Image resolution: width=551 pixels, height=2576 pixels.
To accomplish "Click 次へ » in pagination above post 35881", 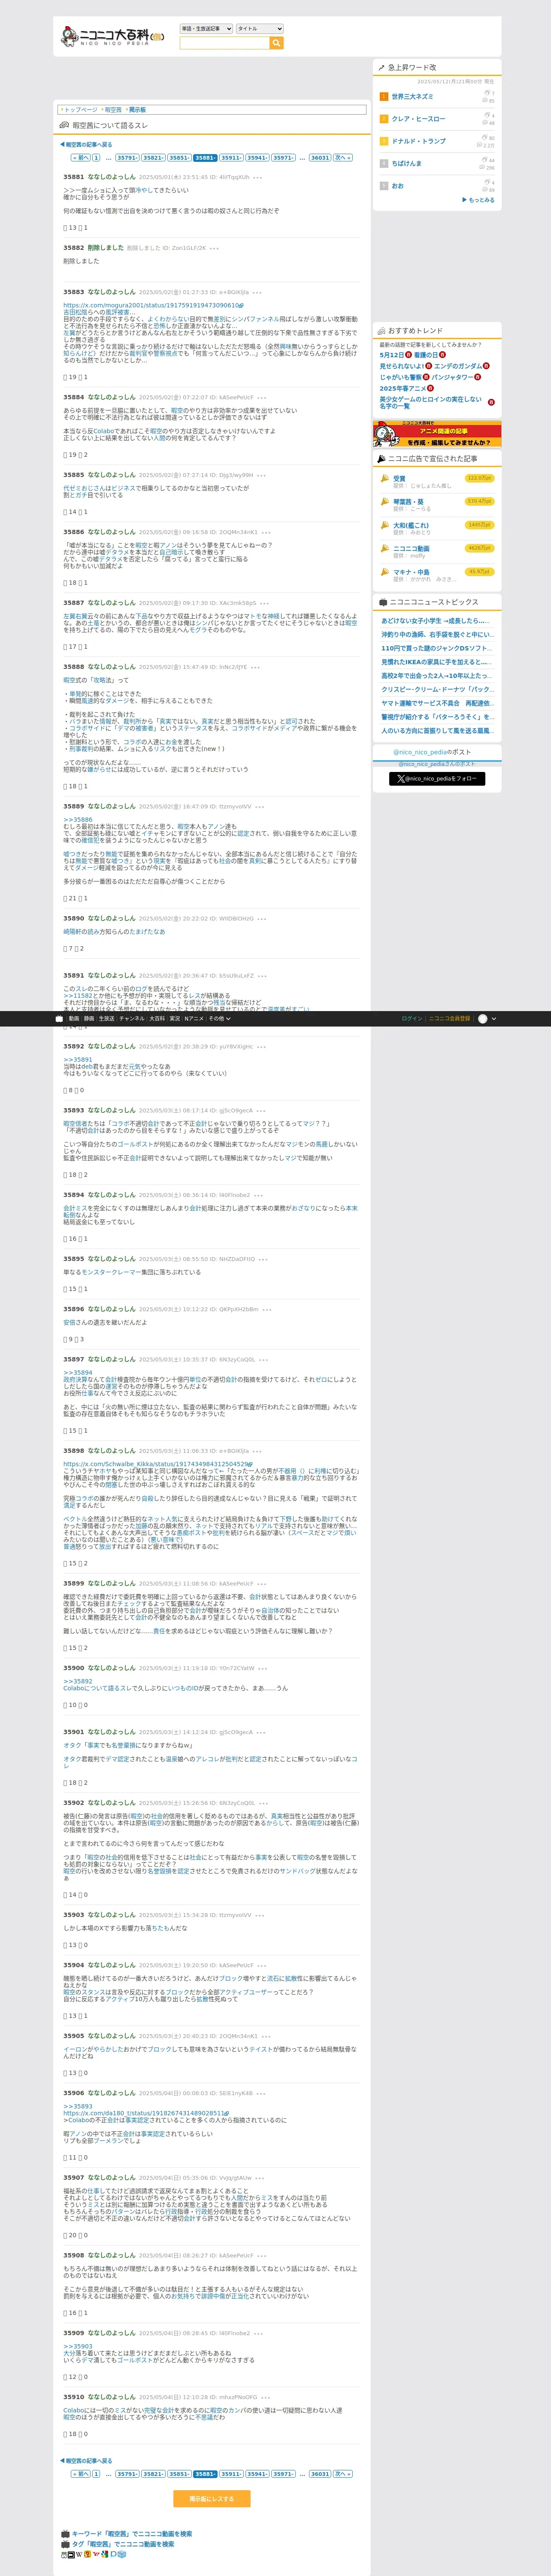I will coord(342,158).
